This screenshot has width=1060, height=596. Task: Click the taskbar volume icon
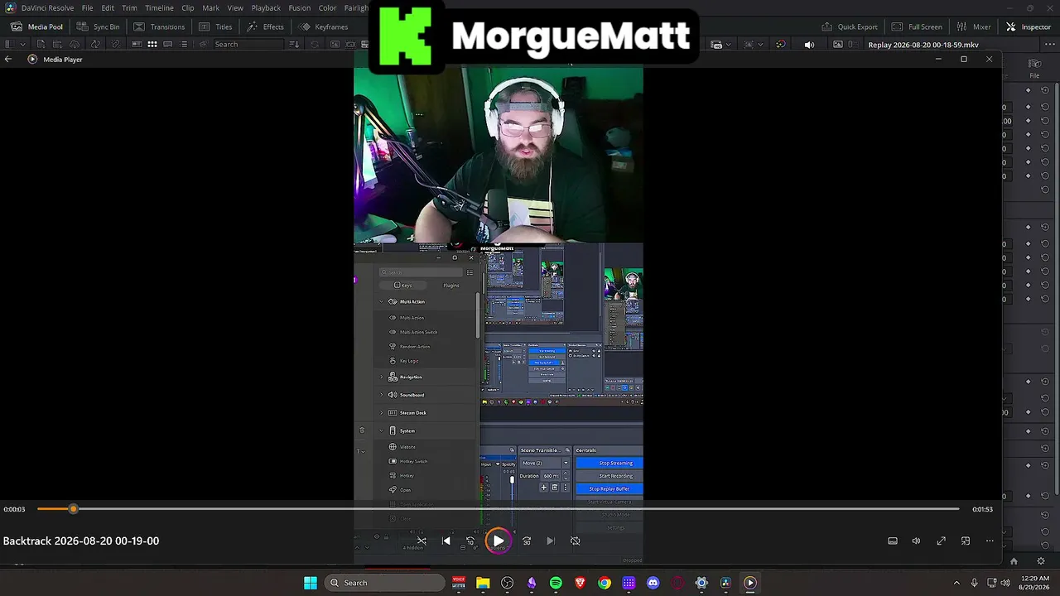(1006, 583)
